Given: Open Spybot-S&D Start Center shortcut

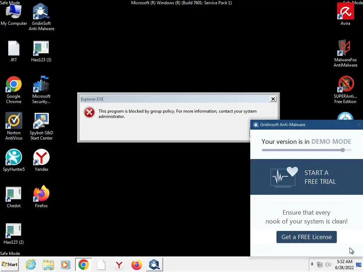Looking at the screenshot, I should tap(41, 126).
